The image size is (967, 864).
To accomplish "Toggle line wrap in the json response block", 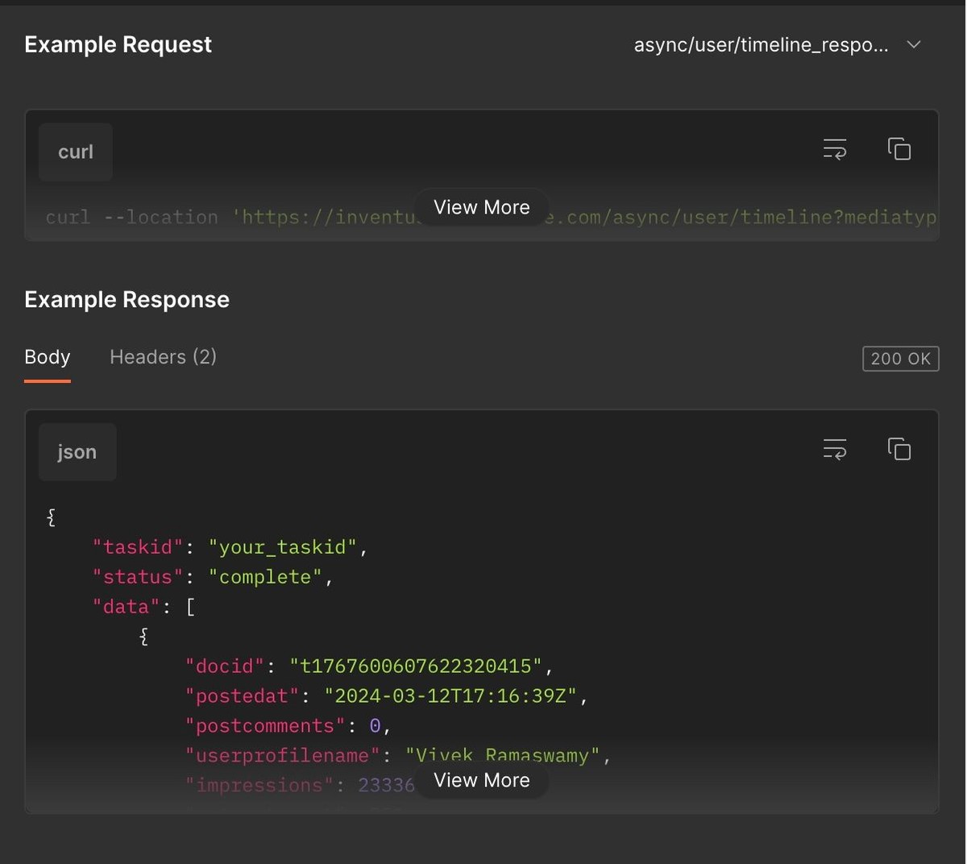I will [x=834, y=449].
